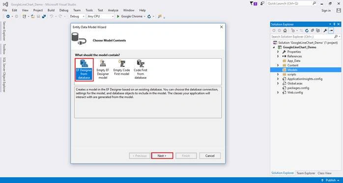343x183 pixels.
Task: Click the account picture icon beside Sign in
Action: tap(339, 10)
